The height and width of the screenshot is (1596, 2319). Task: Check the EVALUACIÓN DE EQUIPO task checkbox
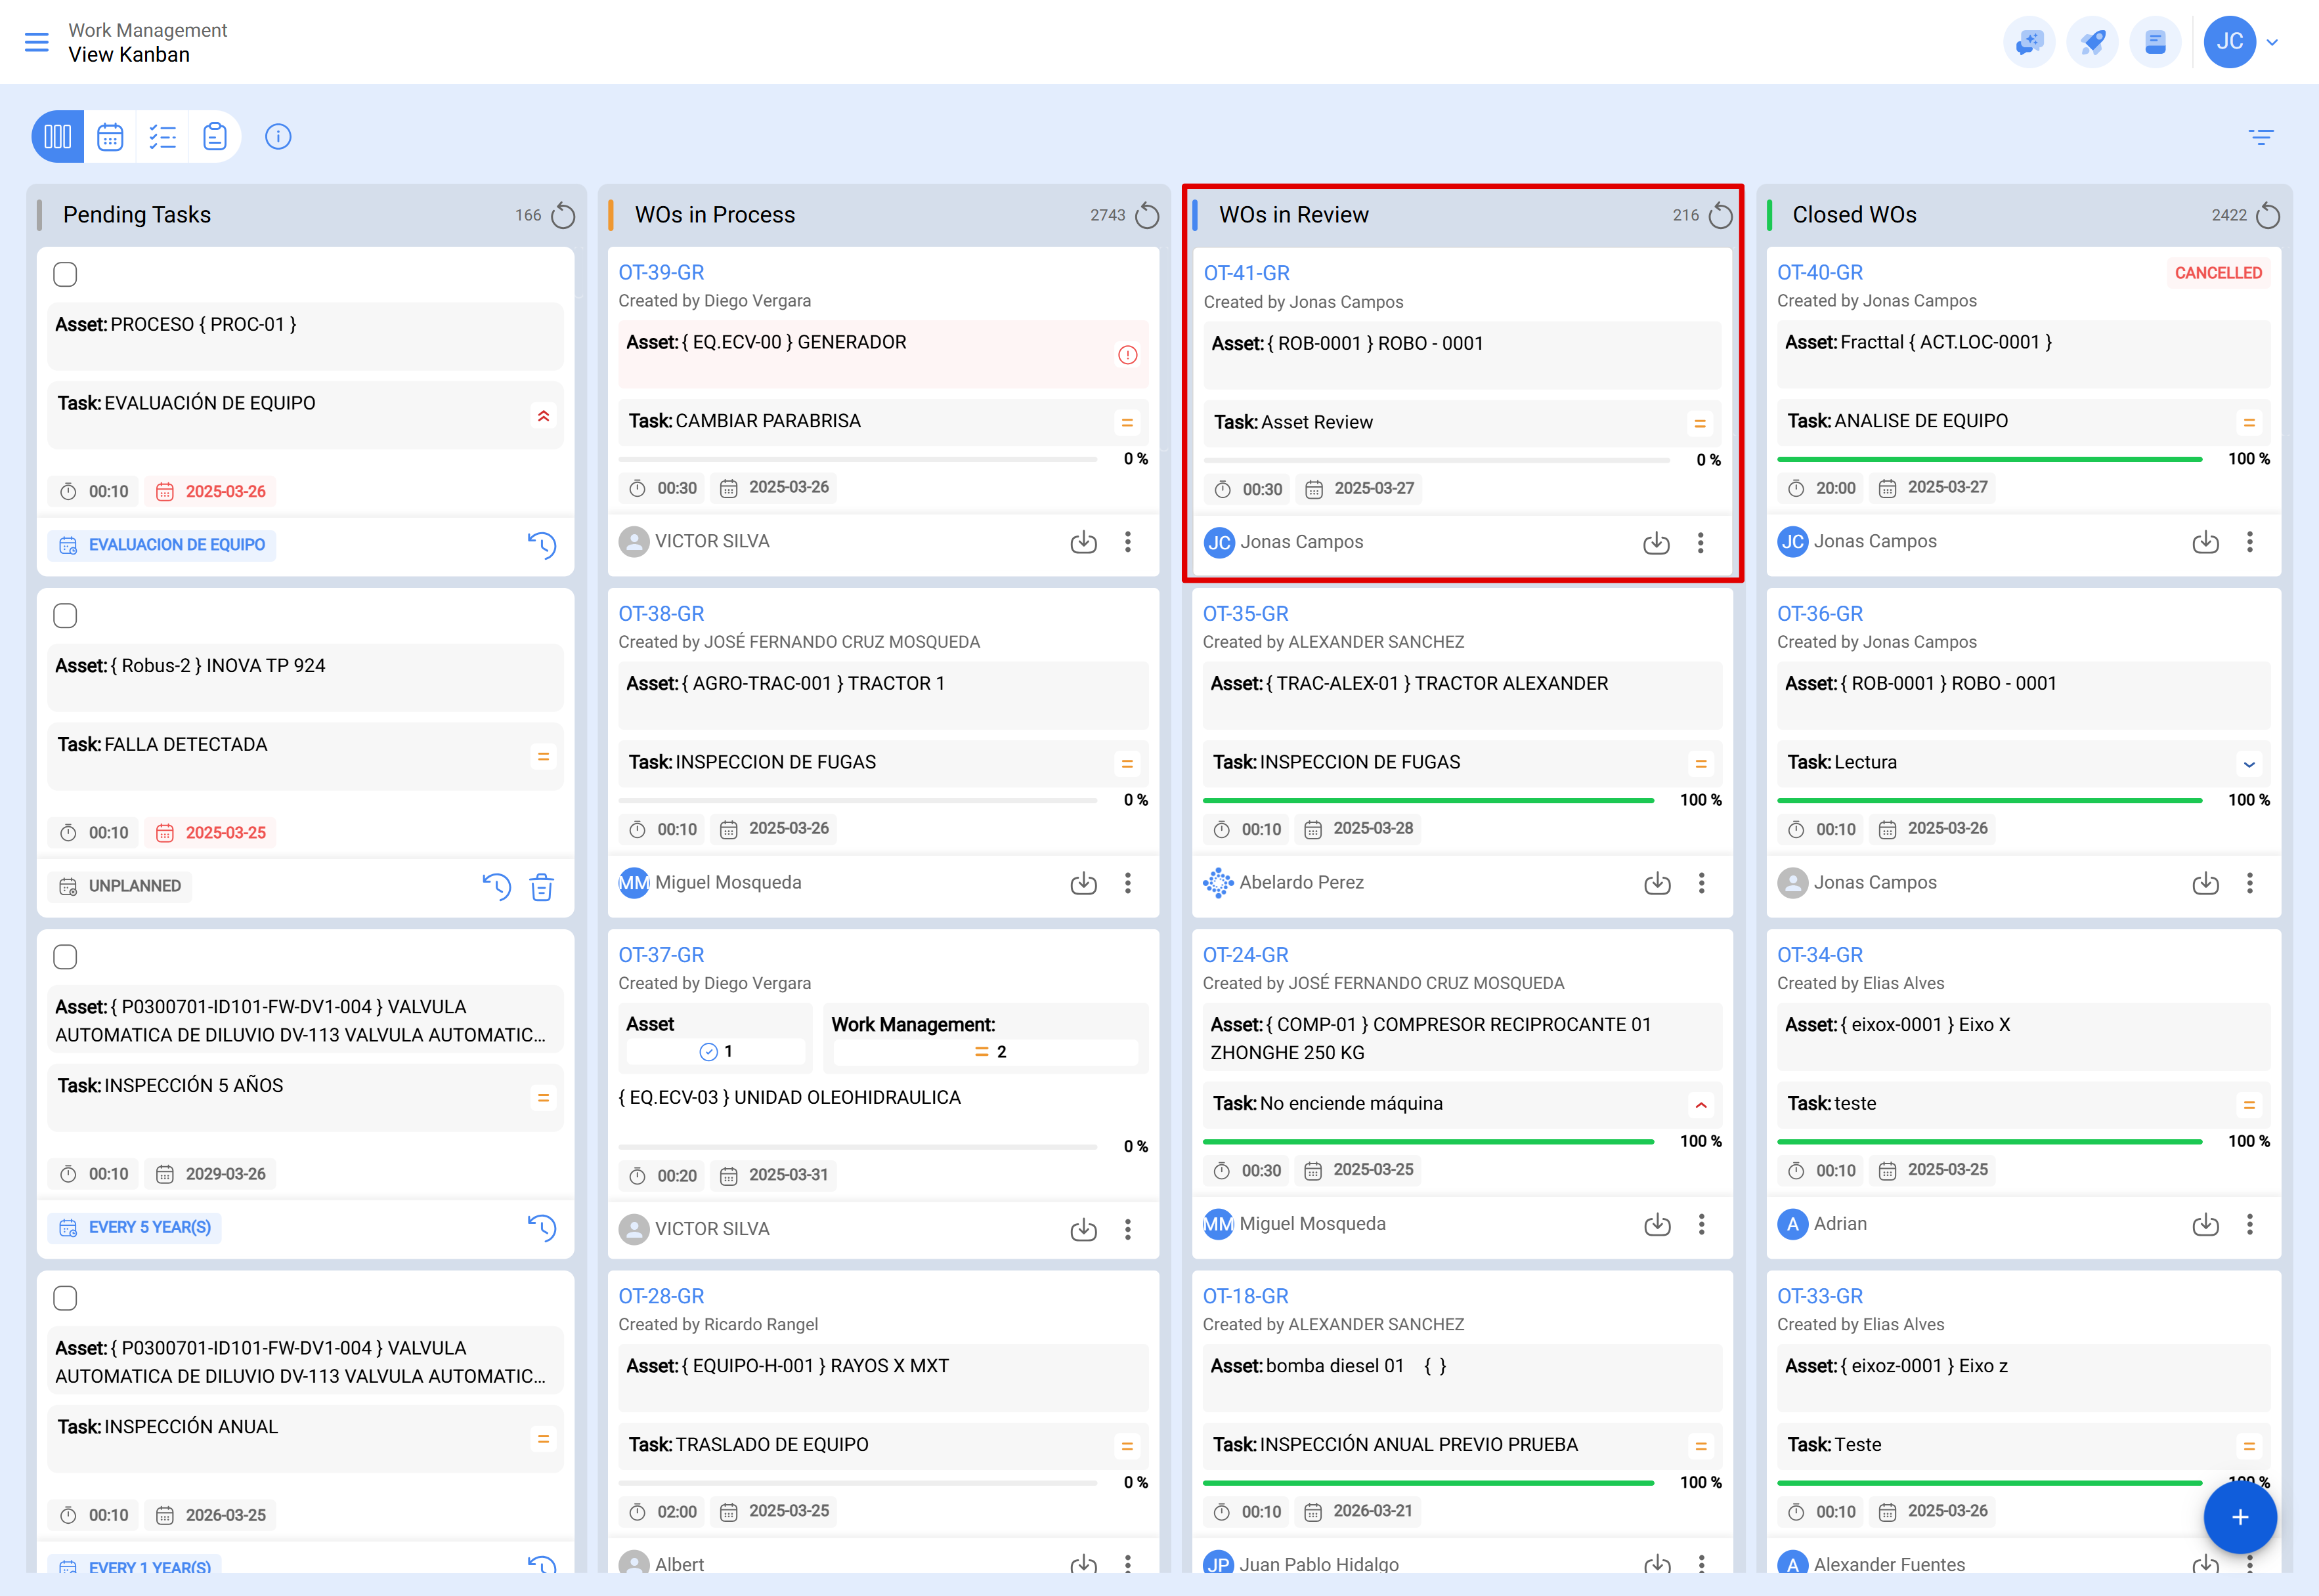(x=65, y=273)
